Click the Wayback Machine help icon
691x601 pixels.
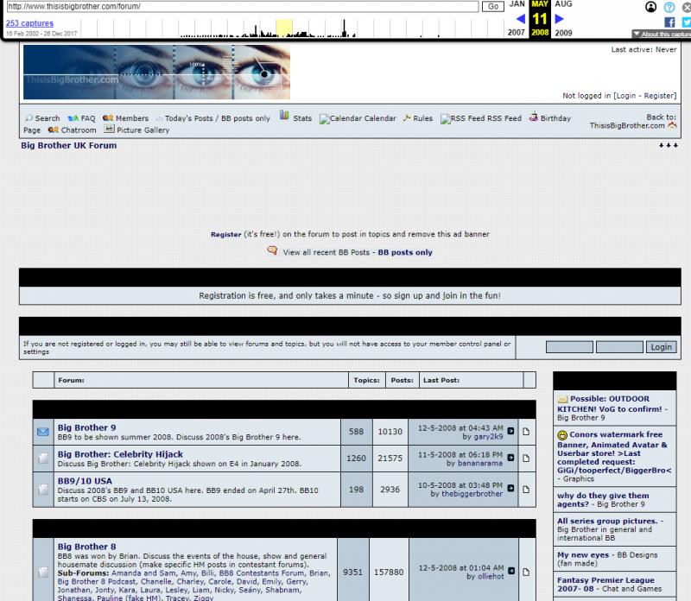tap(669, 7)
